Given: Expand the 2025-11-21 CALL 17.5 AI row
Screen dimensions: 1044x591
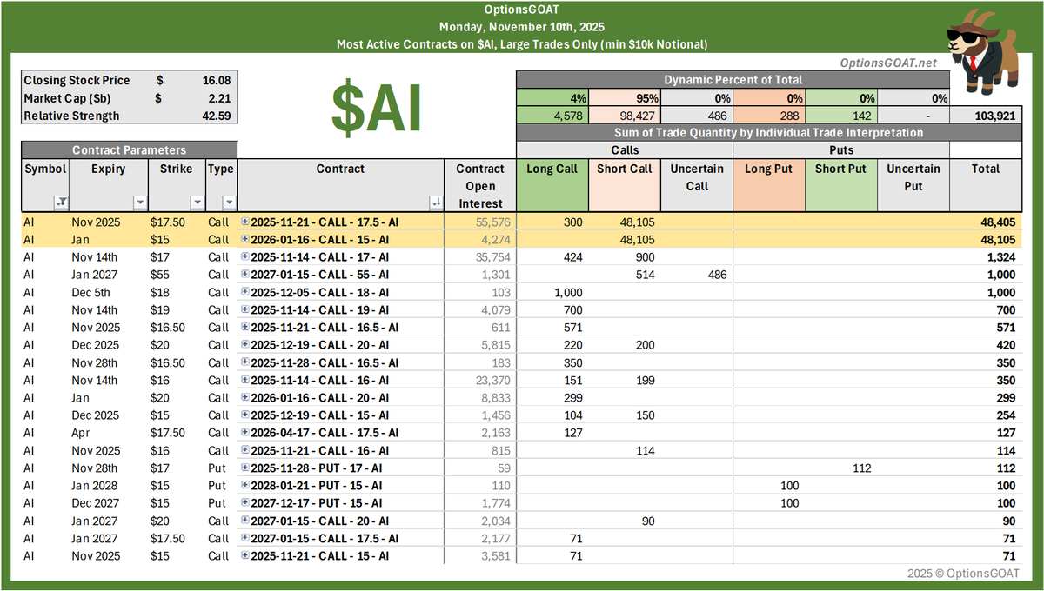Looking at the screenshot, I should [x=245, y=222].
